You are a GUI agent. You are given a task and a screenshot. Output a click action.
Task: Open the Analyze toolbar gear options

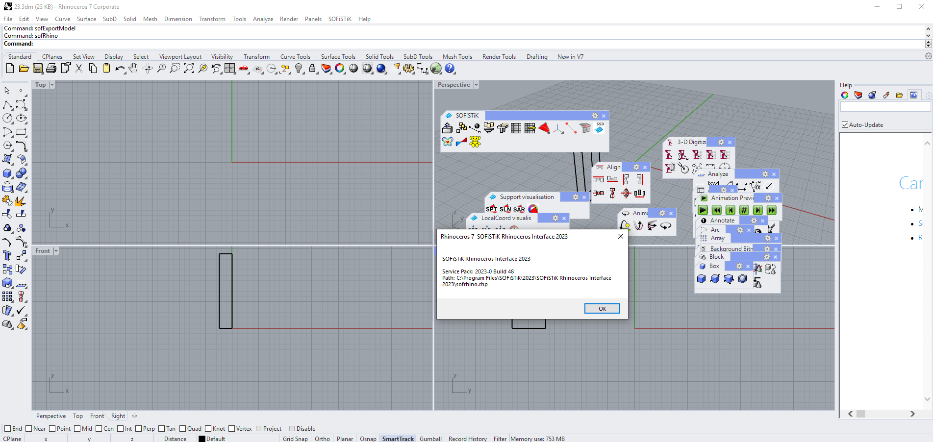pos(765,174)
